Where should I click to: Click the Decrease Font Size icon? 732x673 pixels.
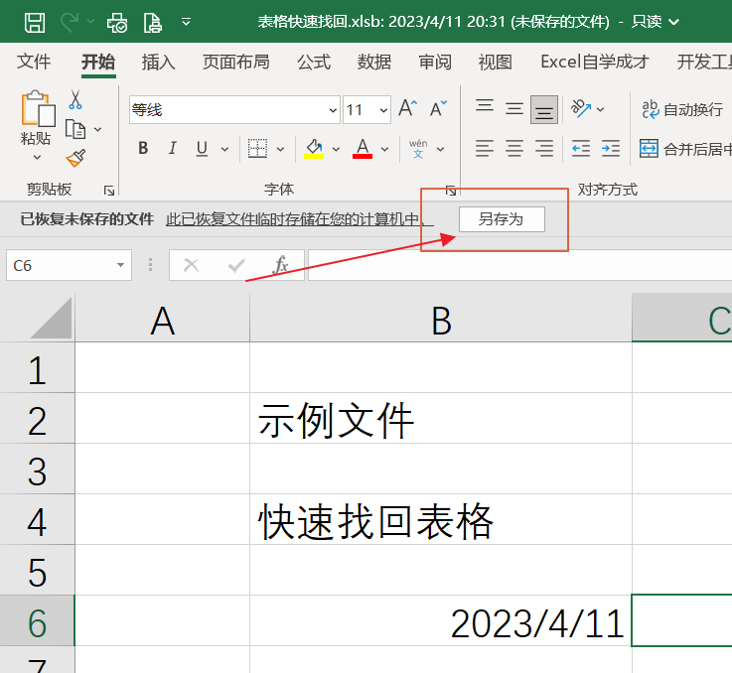click(x=438, y=108)
